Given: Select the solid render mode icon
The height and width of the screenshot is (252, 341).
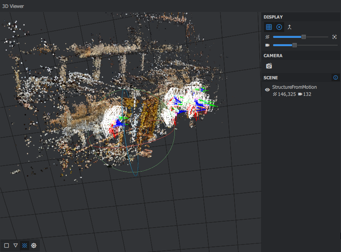Looking at the screenshot, I should pos(7,245).
